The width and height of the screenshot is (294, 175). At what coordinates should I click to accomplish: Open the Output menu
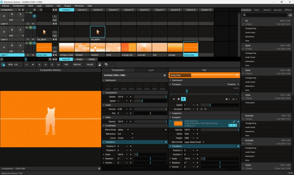(67, 6)
